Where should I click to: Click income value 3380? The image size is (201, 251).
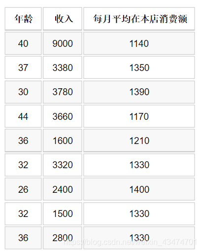63,68
